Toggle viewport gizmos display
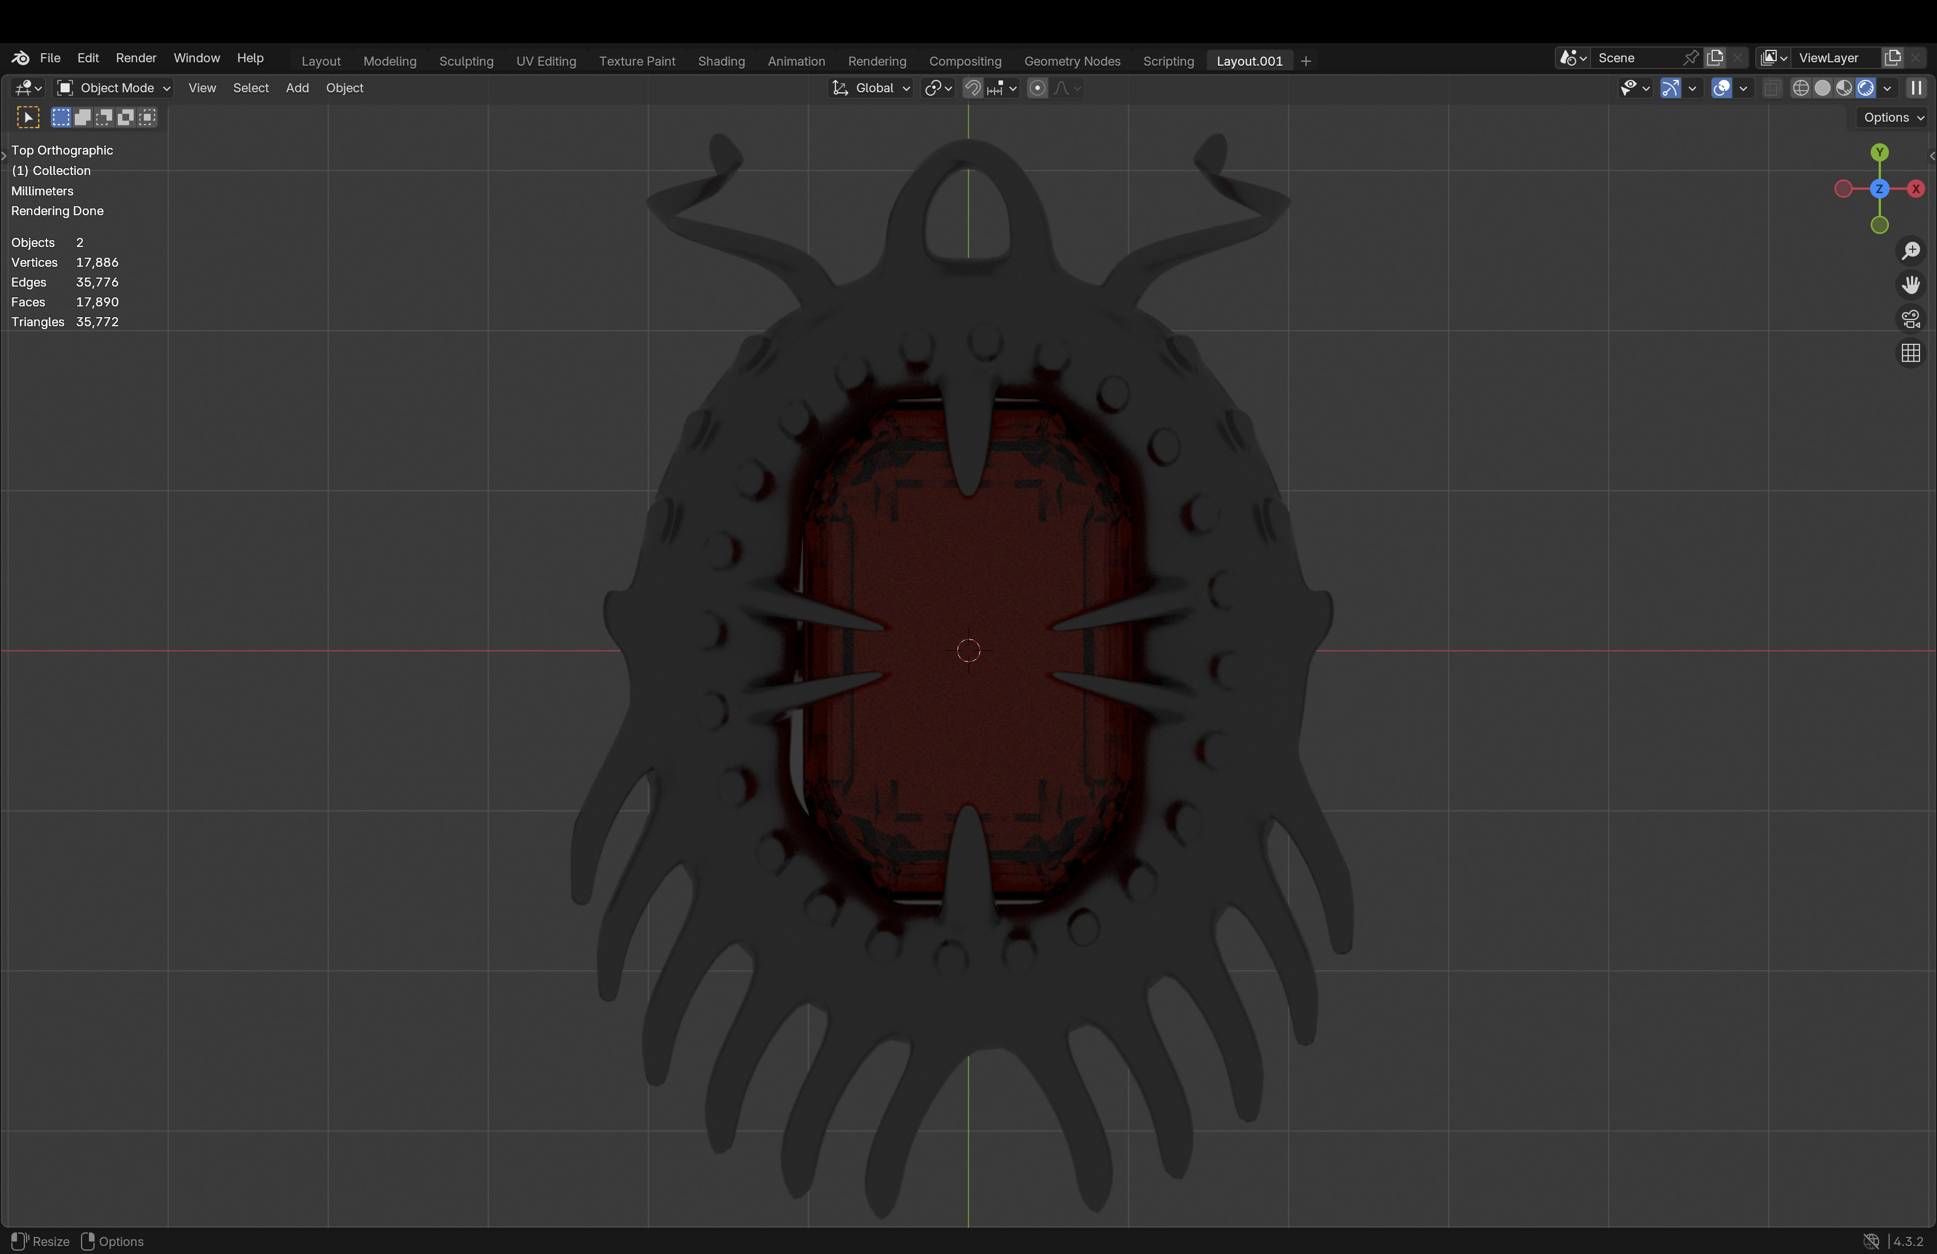This screenshot has height=1254, width=1937. 1670,88
